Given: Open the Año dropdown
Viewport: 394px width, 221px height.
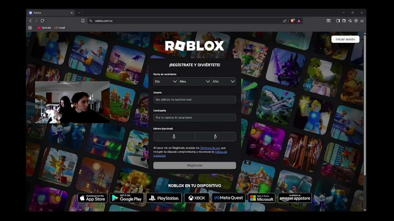Looking at the screenshot, I should coord(224,81).
